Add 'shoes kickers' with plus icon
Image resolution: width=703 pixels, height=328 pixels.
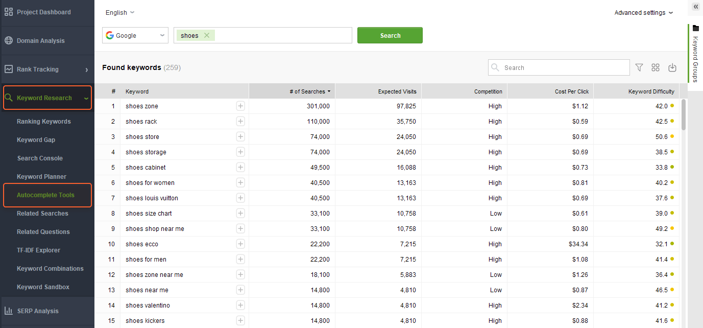coord(240,321)
